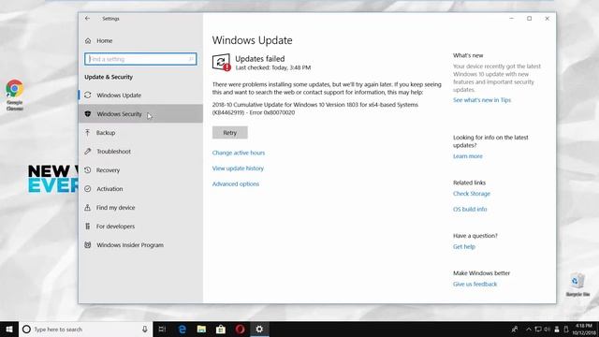
Task: Go to Backup settings
Action: (x=140, y=133)
